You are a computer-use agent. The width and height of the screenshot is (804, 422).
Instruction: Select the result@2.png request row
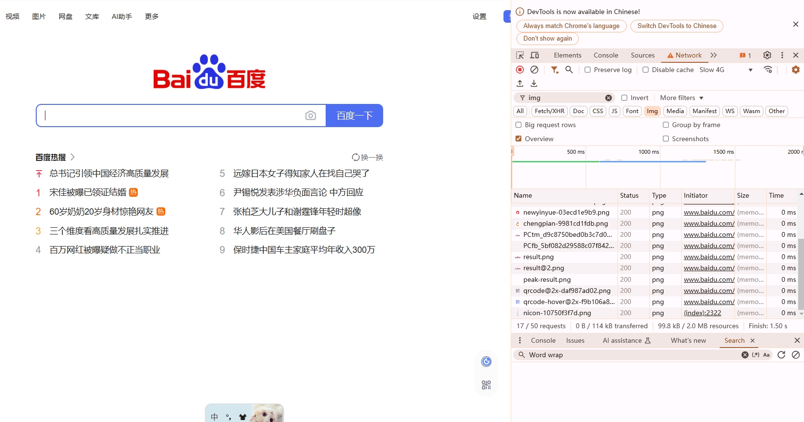(654, 268)
